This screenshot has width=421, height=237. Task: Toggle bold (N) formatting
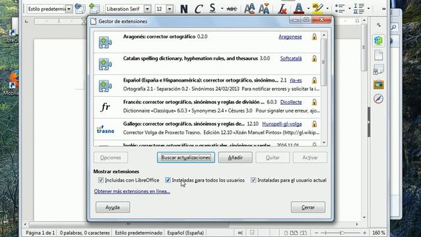[x=184, y=9]
